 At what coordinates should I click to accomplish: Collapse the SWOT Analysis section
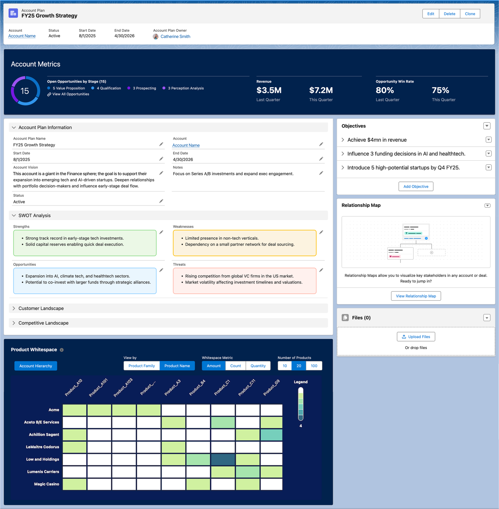tap(14, 216)
